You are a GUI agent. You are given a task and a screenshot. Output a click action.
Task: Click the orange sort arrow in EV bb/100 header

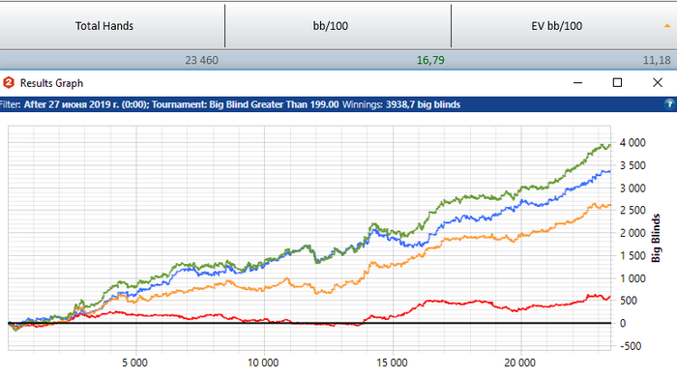coord(667,26)
